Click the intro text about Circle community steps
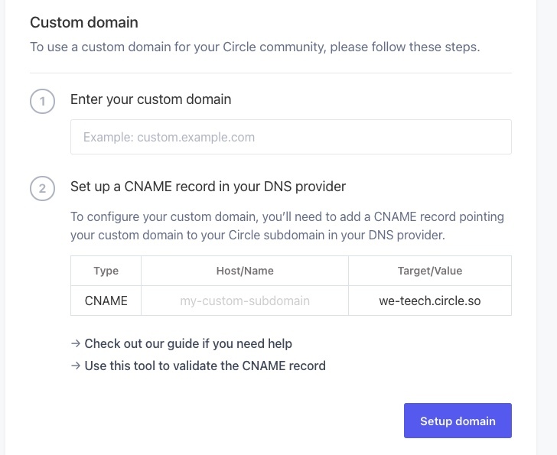 (255, 47)
